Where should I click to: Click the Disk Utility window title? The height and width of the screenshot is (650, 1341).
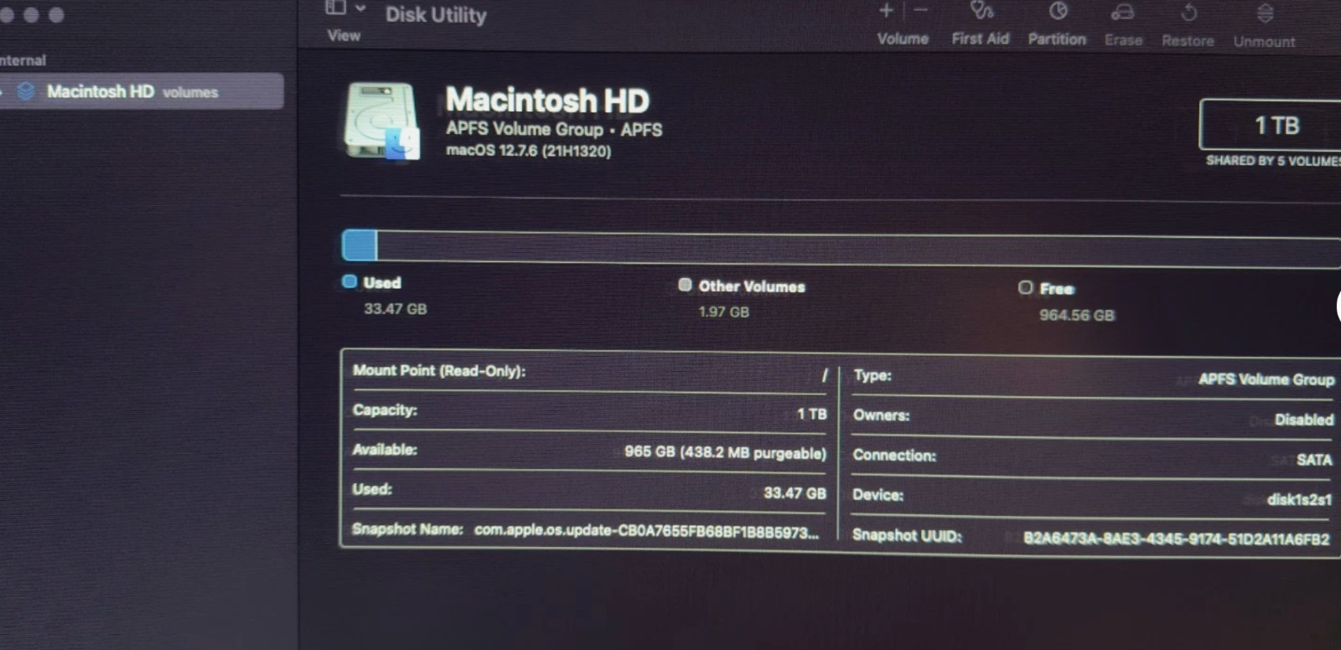436,14
